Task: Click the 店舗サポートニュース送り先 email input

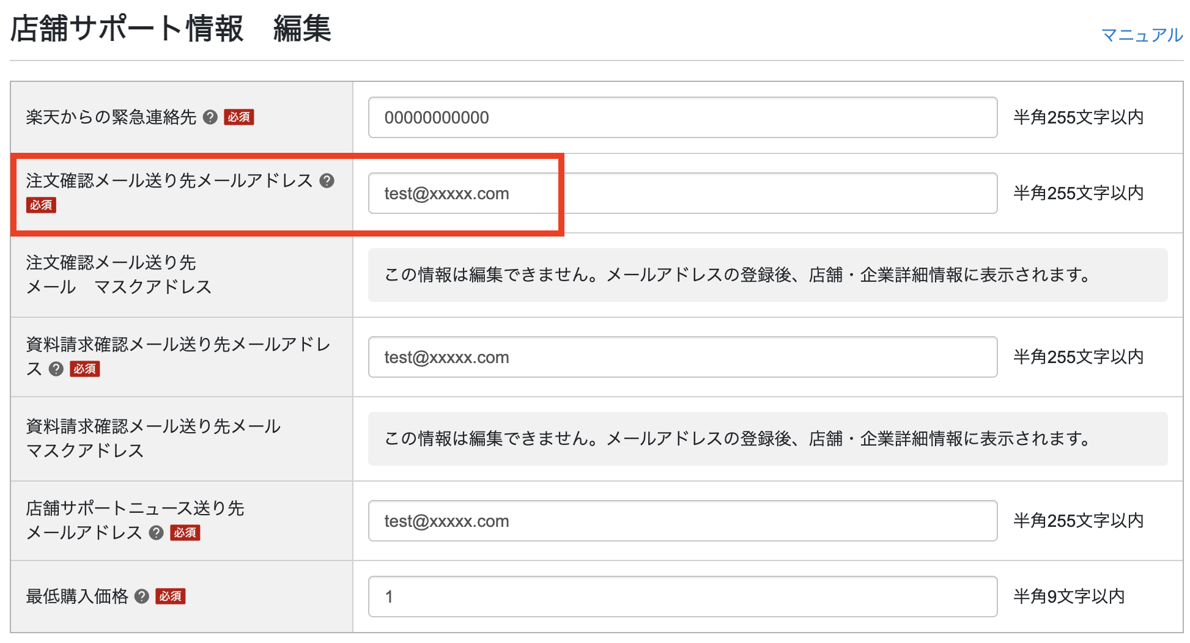Action: tap(682, 521)
